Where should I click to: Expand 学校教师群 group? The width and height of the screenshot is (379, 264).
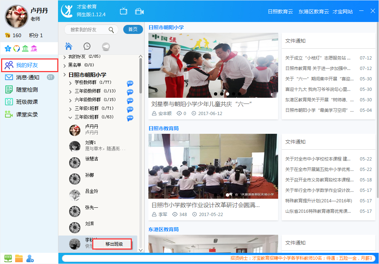(x=70, y=83)
